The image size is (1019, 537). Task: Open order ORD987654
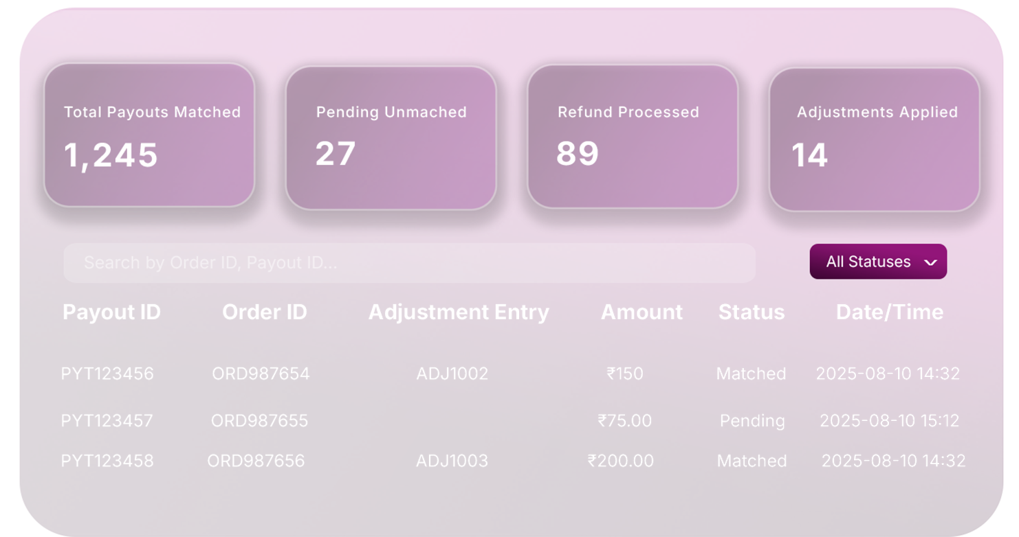point(261,374)
